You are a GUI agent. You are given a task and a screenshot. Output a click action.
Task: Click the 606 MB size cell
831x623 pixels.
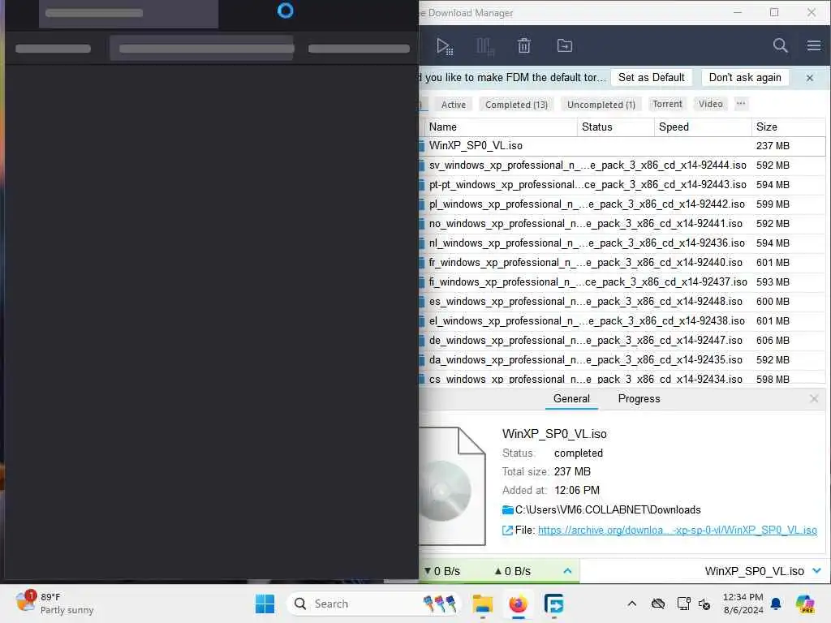[x=773, y=341]
